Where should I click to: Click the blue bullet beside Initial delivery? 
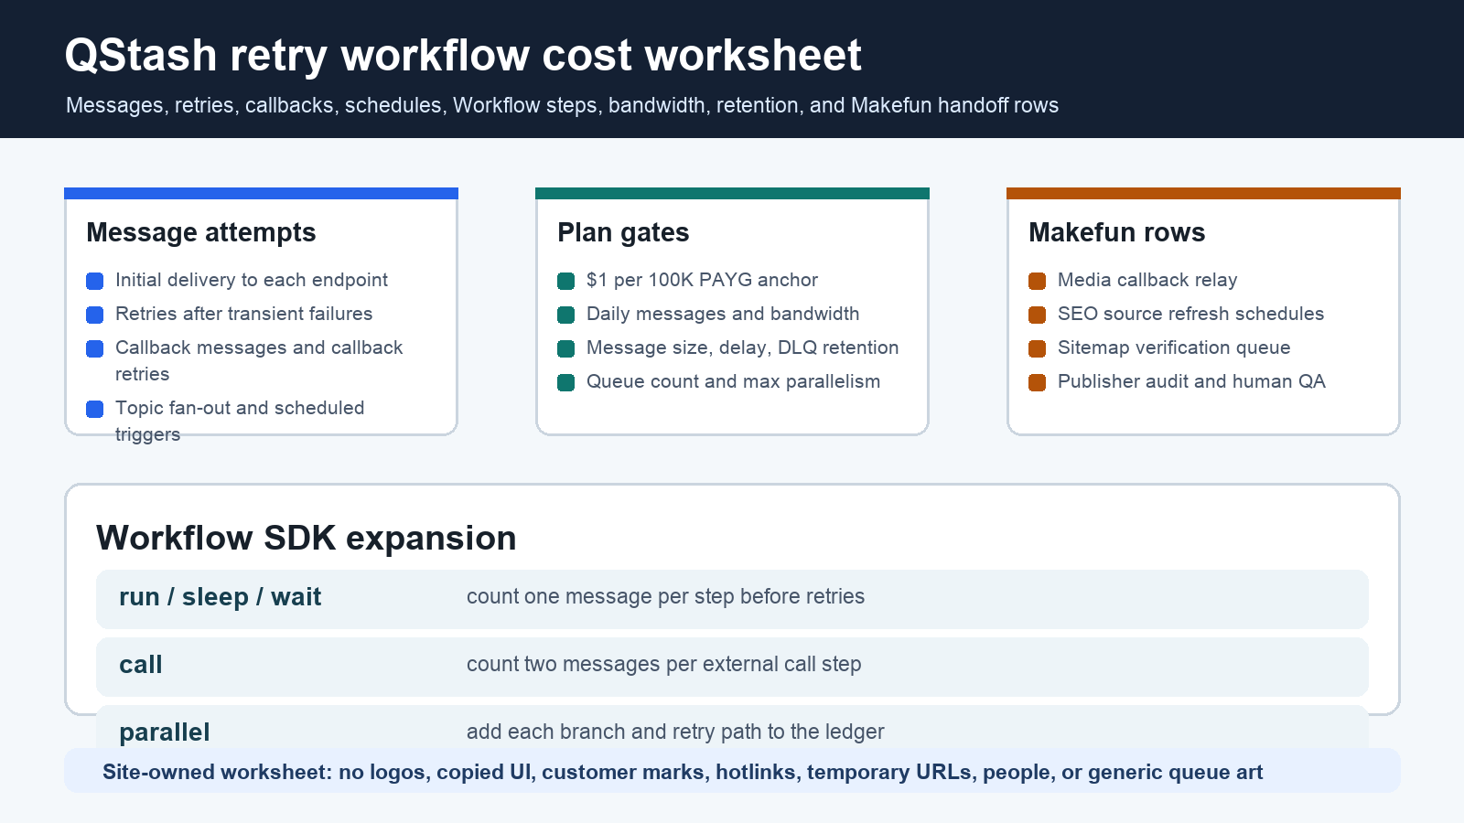(94, 281)
